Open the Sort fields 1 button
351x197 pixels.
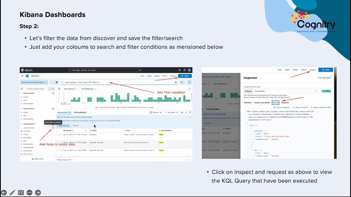pos(171,112)
